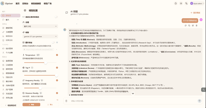
Task: Disable the Temperature parameter checkbox
Action: pos(57,55)
